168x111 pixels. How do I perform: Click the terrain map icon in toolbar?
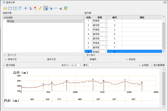(x=66, y=8)
